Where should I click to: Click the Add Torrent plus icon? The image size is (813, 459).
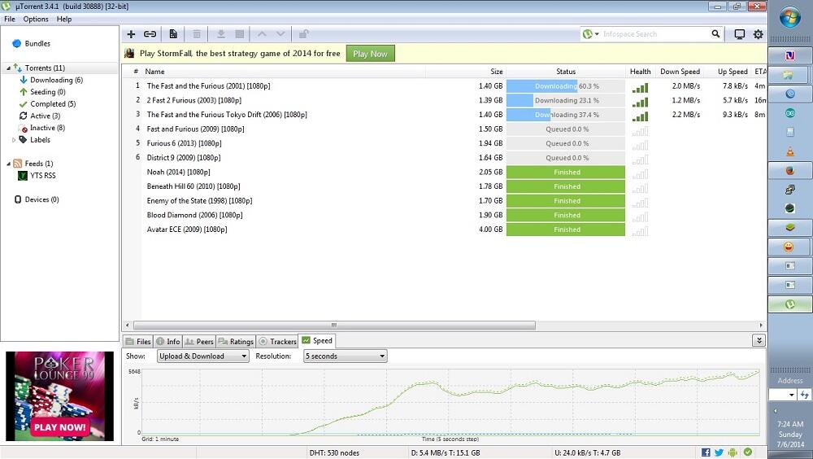(x=131, y=34)
